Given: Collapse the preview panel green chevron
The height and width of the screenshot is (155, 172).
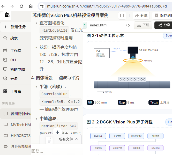Looking at the screenshot, I should tap(85, 25).
